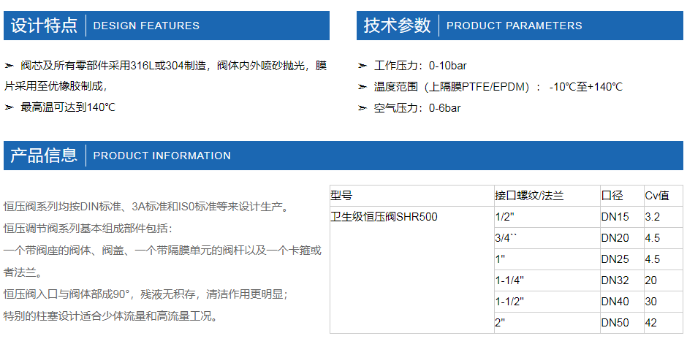Click the 1-1/4" thread size cell
The image size is (687, 344).
coord(547,280)
